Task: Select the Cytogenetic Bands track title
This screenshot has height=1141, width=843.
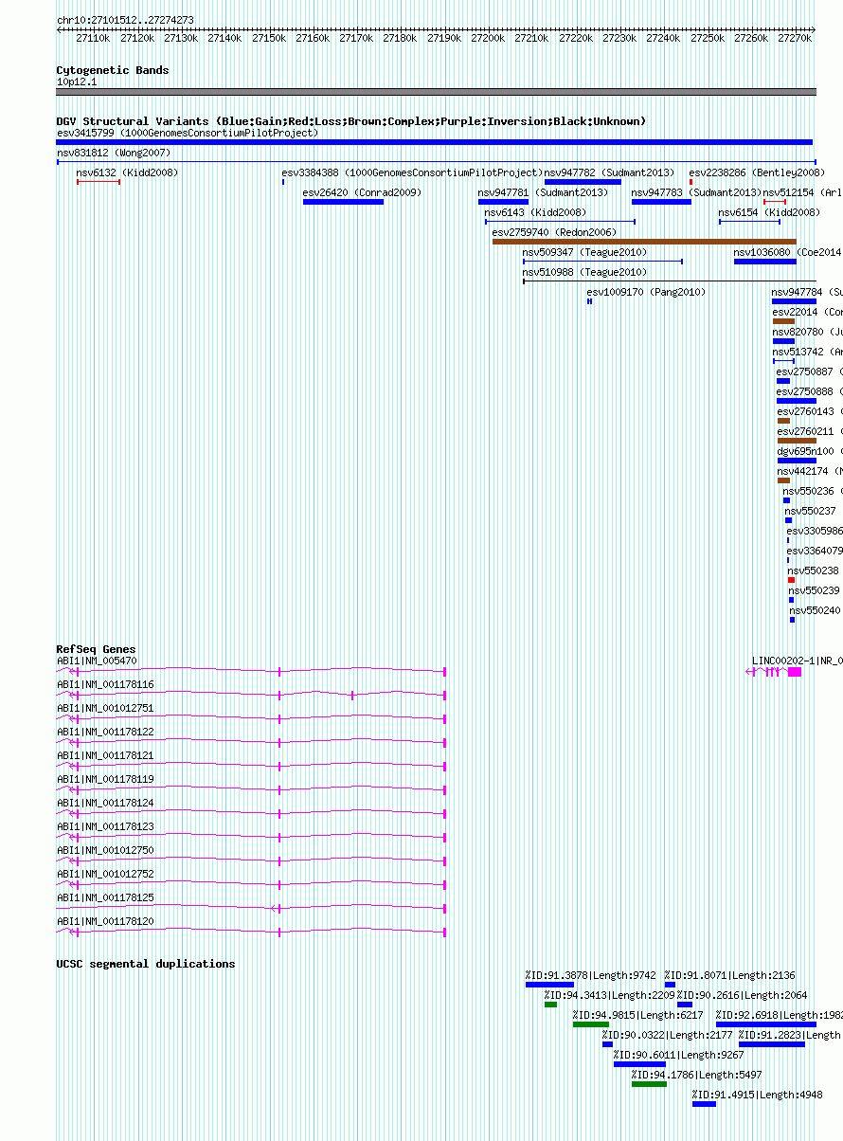Action: tap(113, 70)
